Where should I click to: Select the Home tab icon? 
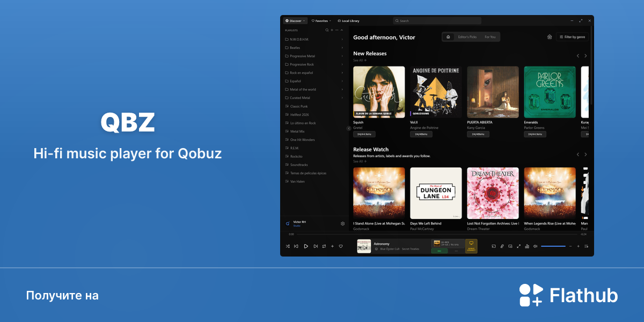(x=448, y=37)
